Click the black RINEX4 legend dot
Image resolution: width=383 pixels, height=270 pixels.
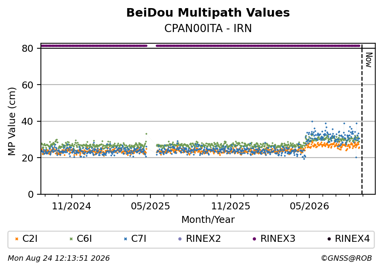click(329, 239)
